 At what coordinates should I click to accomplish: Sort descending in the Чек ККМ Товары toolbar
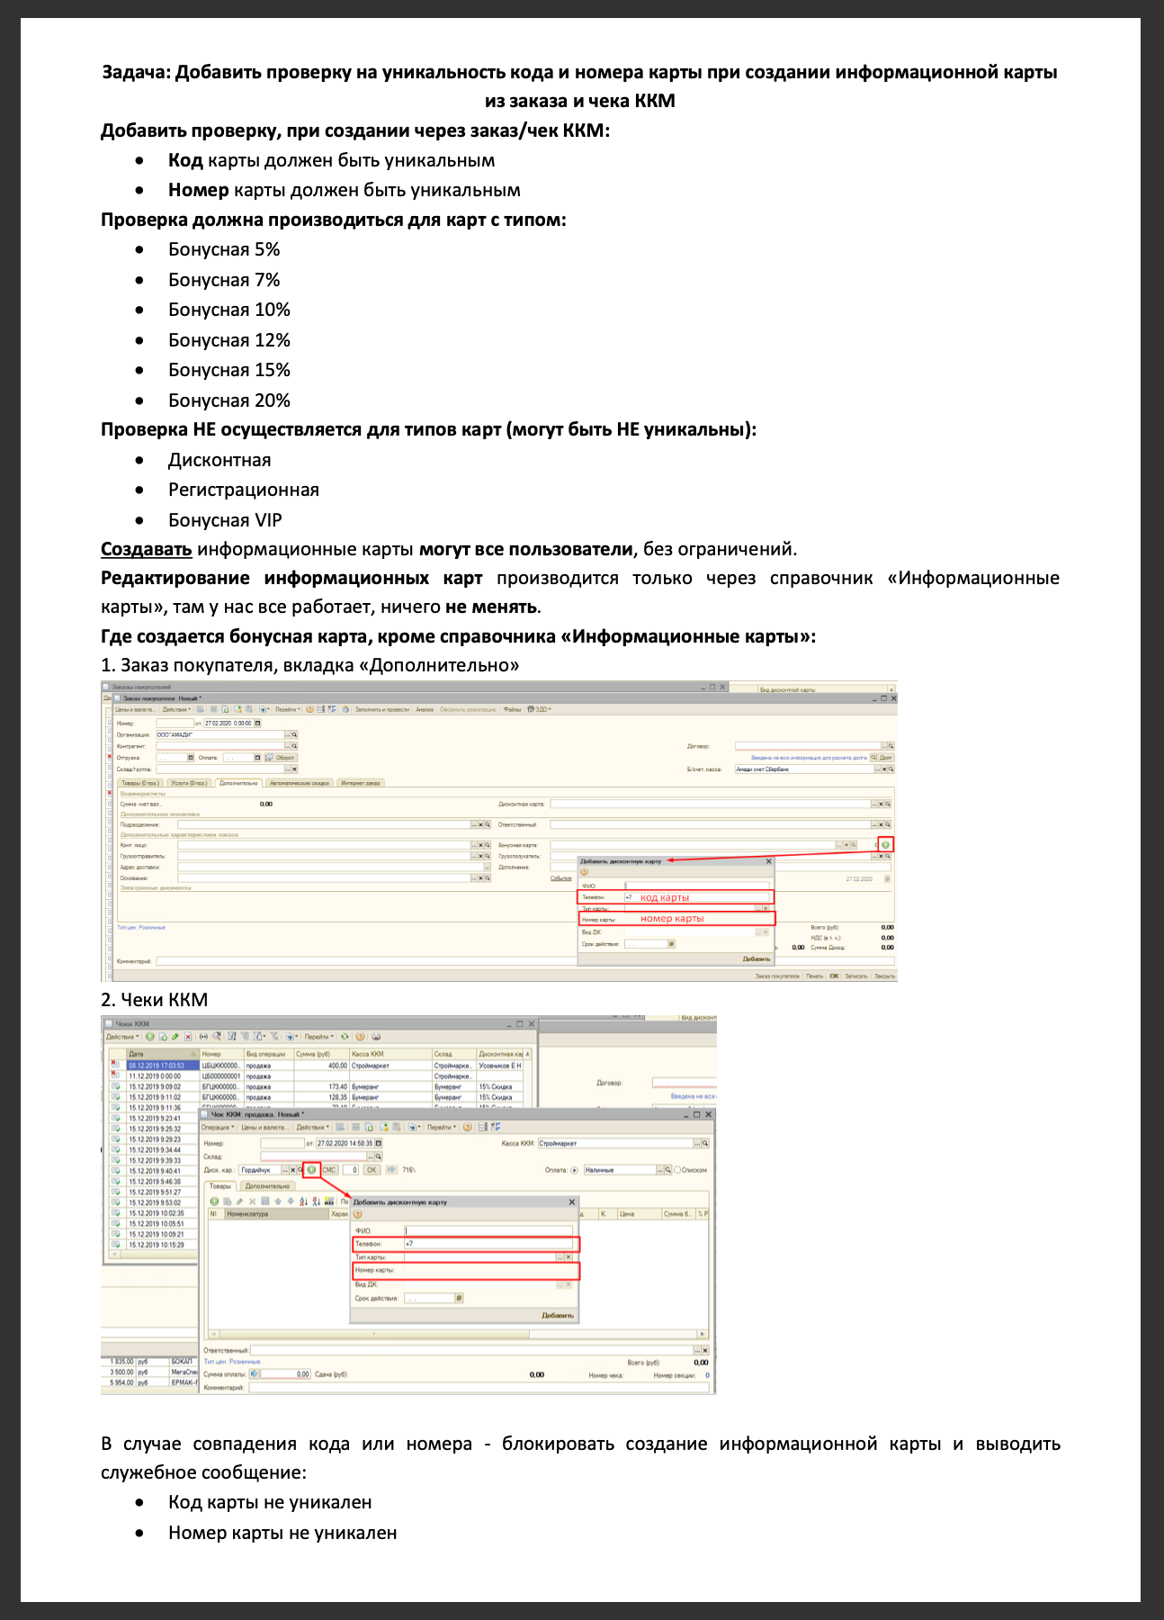pyautogui.click(x=316, y=1201)
